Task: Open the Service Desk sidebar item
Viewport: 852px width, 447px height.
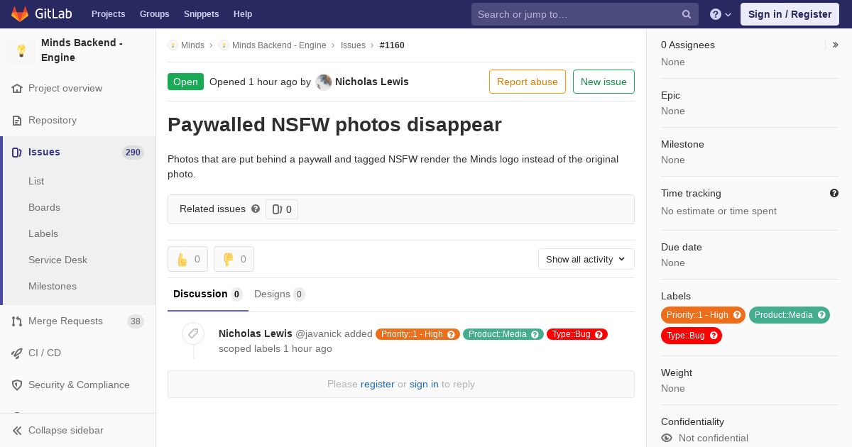Action: coord(58,260)
